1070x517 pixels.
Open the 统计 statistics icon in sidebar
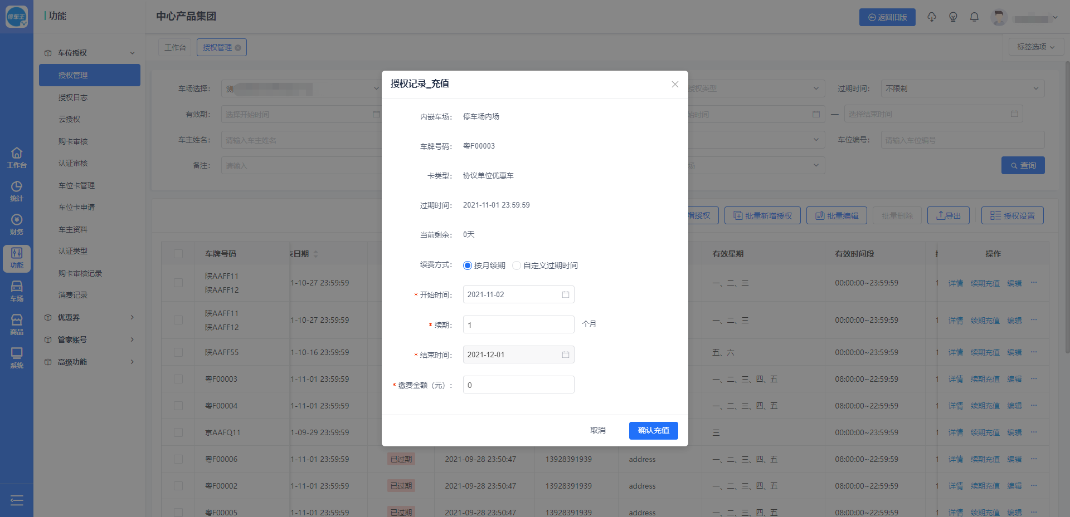click(17, 191)
